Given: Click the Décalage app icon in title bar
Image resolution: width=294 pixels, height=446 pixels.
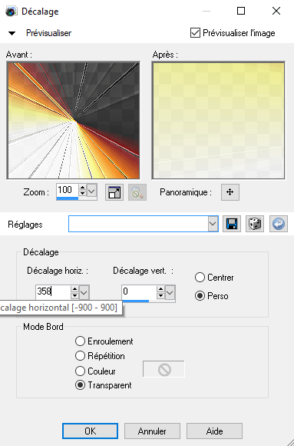Looking at the screenshot, I should coord(12,12).
